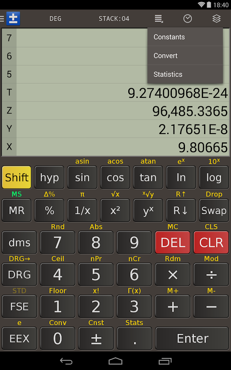Tap the R↓ roll down key

(181, 210)
